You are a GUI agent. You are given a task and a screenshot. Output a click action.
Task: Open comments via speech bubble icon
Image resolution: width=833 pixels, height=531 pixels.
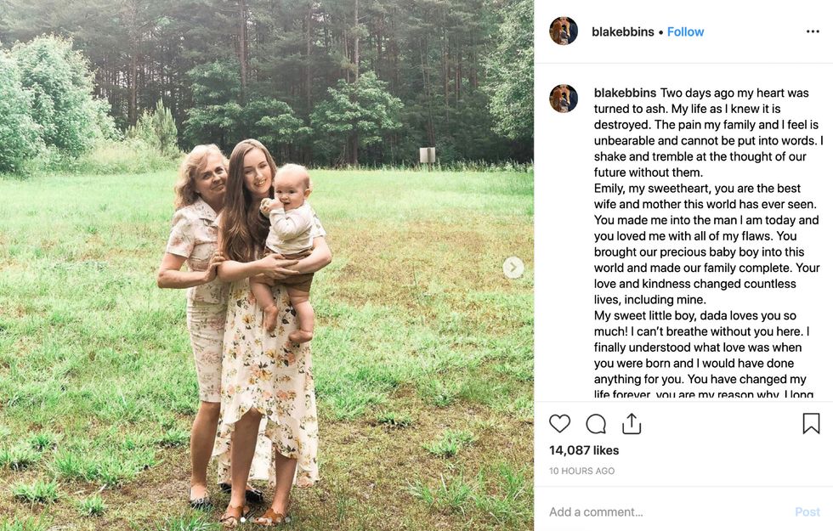pos(596,424)
